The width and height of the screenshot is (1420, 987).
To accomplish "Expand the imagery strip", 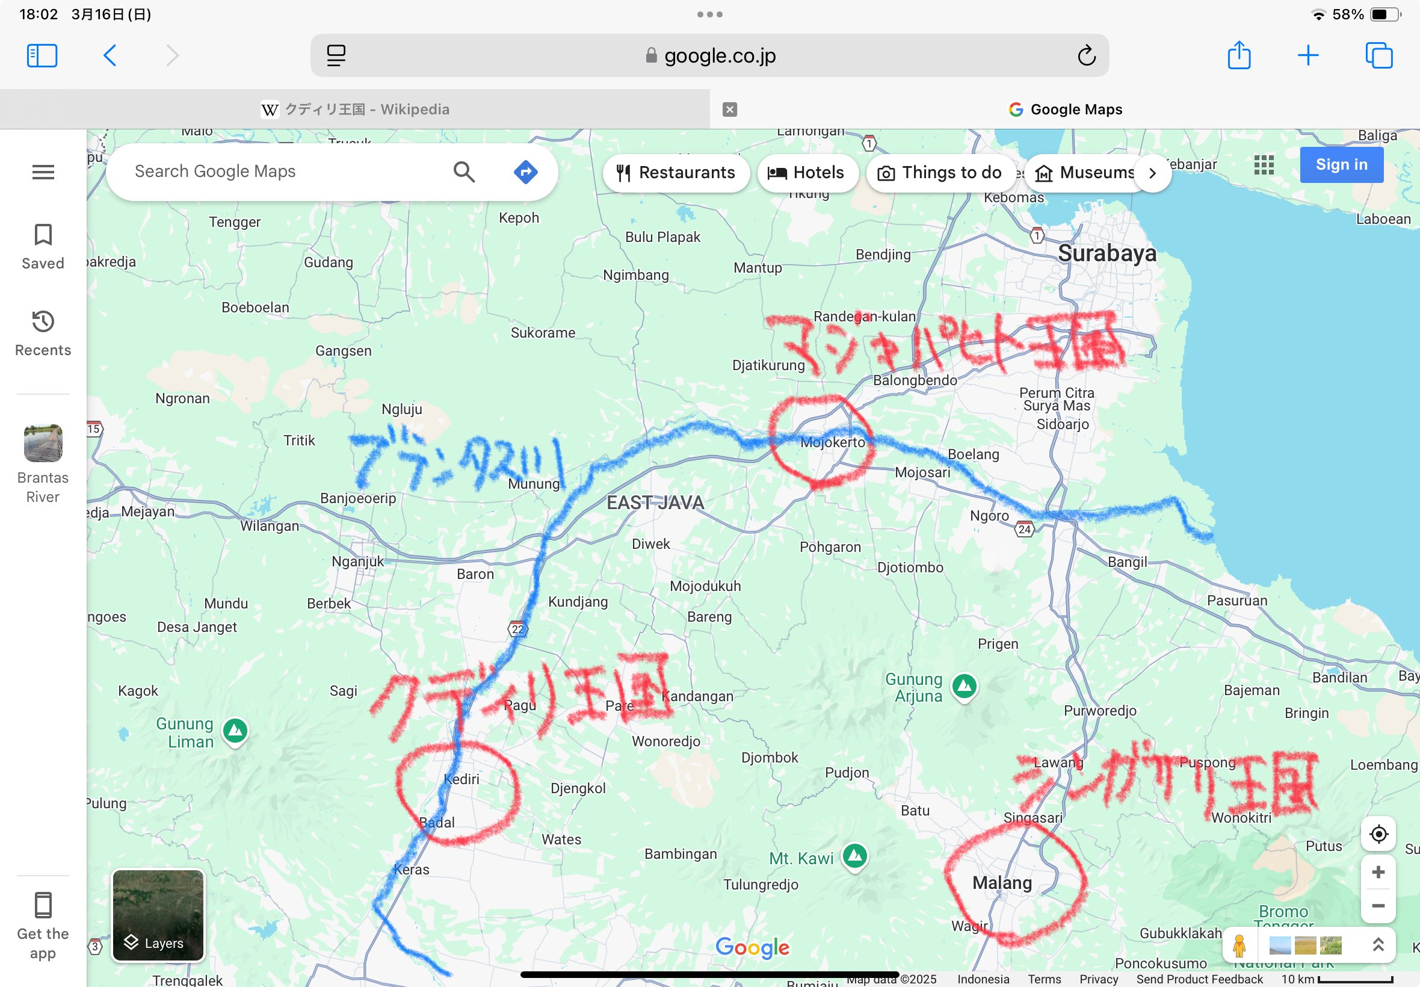I will [x=1378, y=944].
